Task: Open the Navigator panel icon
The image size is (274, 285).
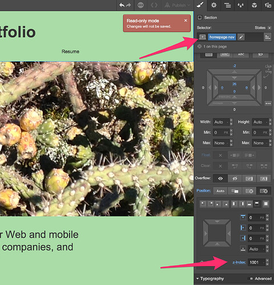Action: (227, 5)
